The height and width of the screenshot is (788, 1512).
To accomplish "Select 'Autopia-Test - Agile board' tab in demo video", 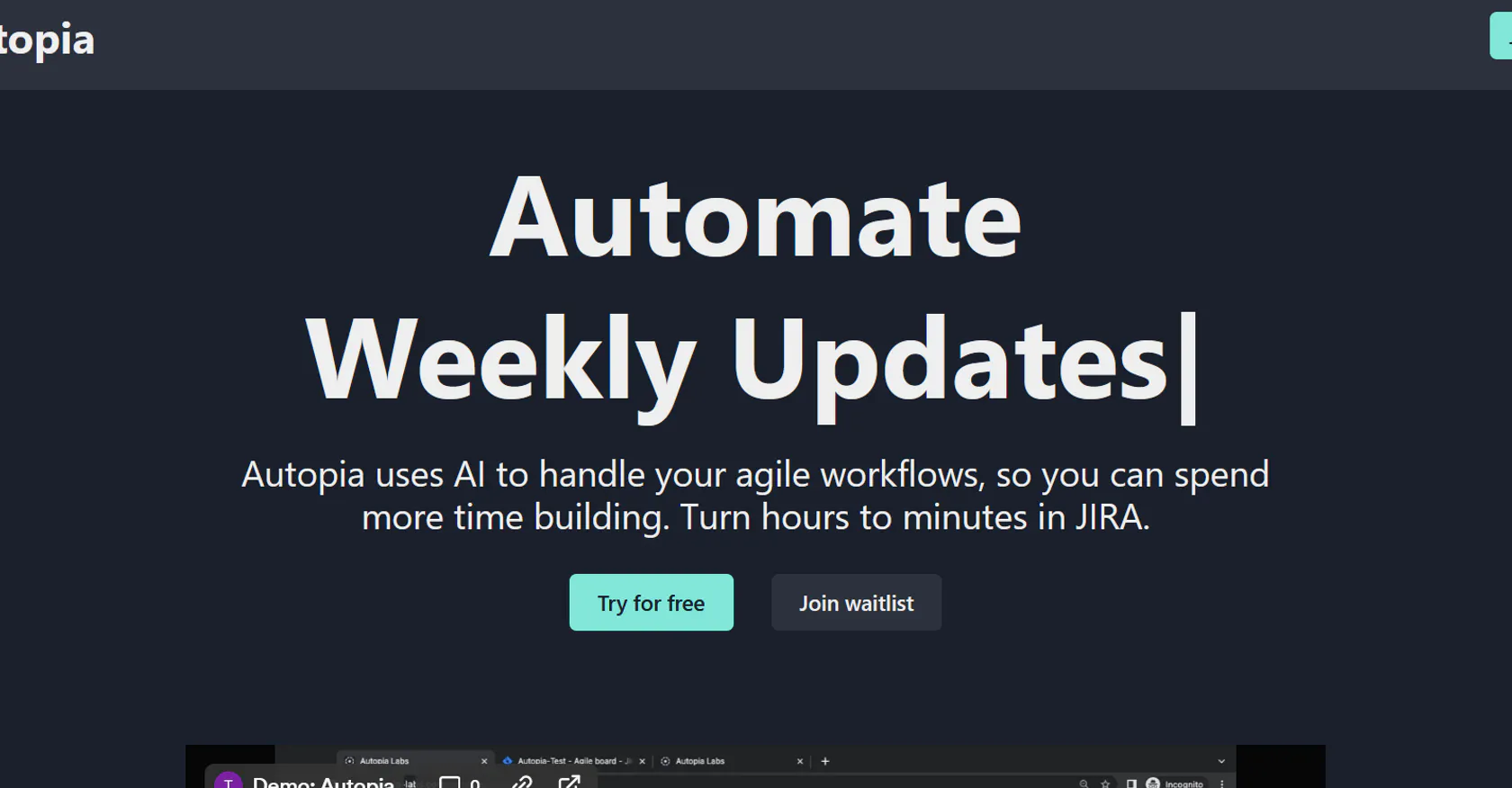I will [572, 761].
